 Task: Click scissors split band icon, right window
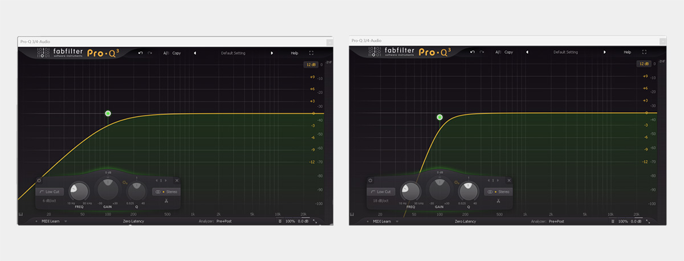(x=498, y=201)
